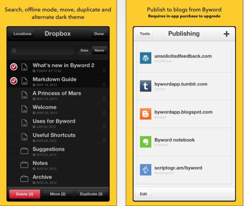Screen dimensions: 244x206
Task: Click document icon of What's new in Byword 2
Action: [x=24, y=67]
